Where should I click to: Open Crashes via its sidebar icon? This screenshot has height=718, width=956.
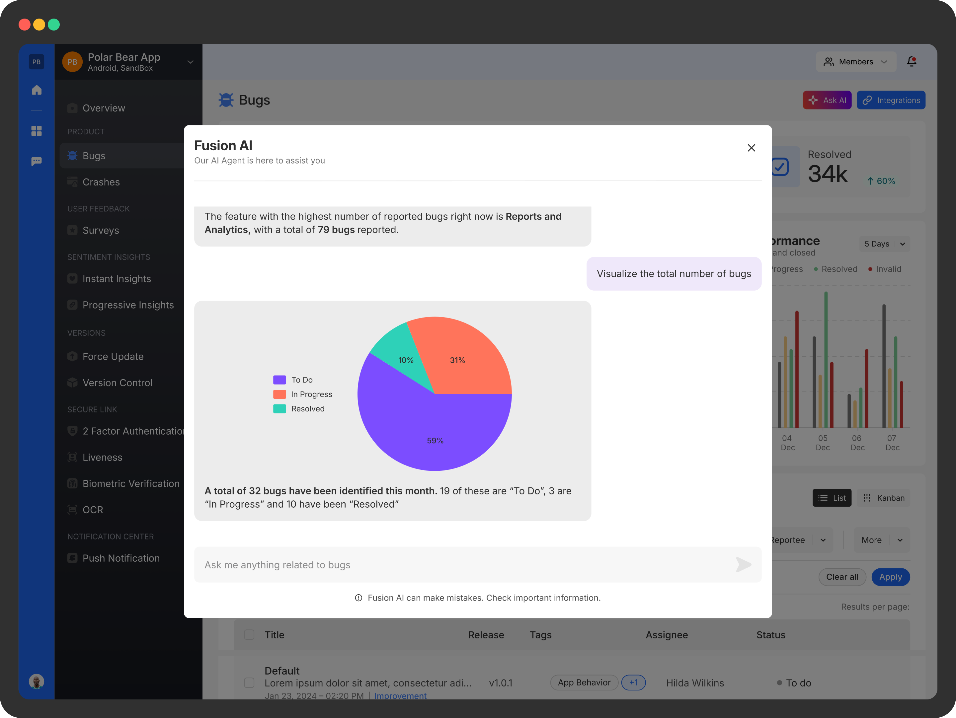click(x=72, y=182)
